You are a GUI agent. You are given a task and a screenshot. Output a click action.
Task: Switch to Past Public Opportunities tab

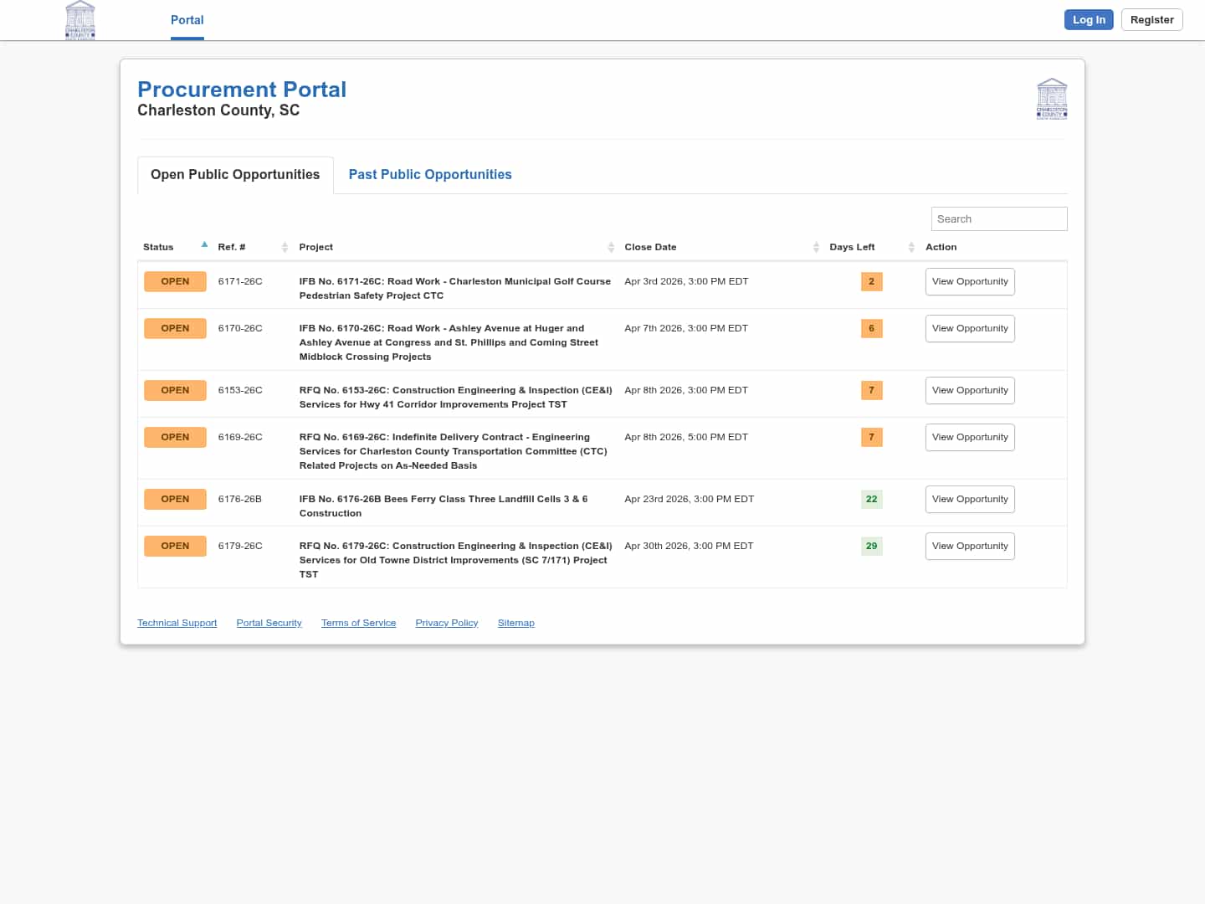429,175
